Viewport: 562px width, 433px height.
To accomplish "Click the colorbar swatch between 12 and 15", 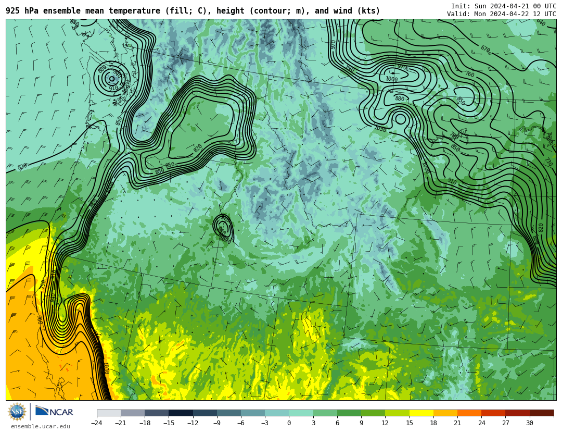I will click(x=397, y=413).
